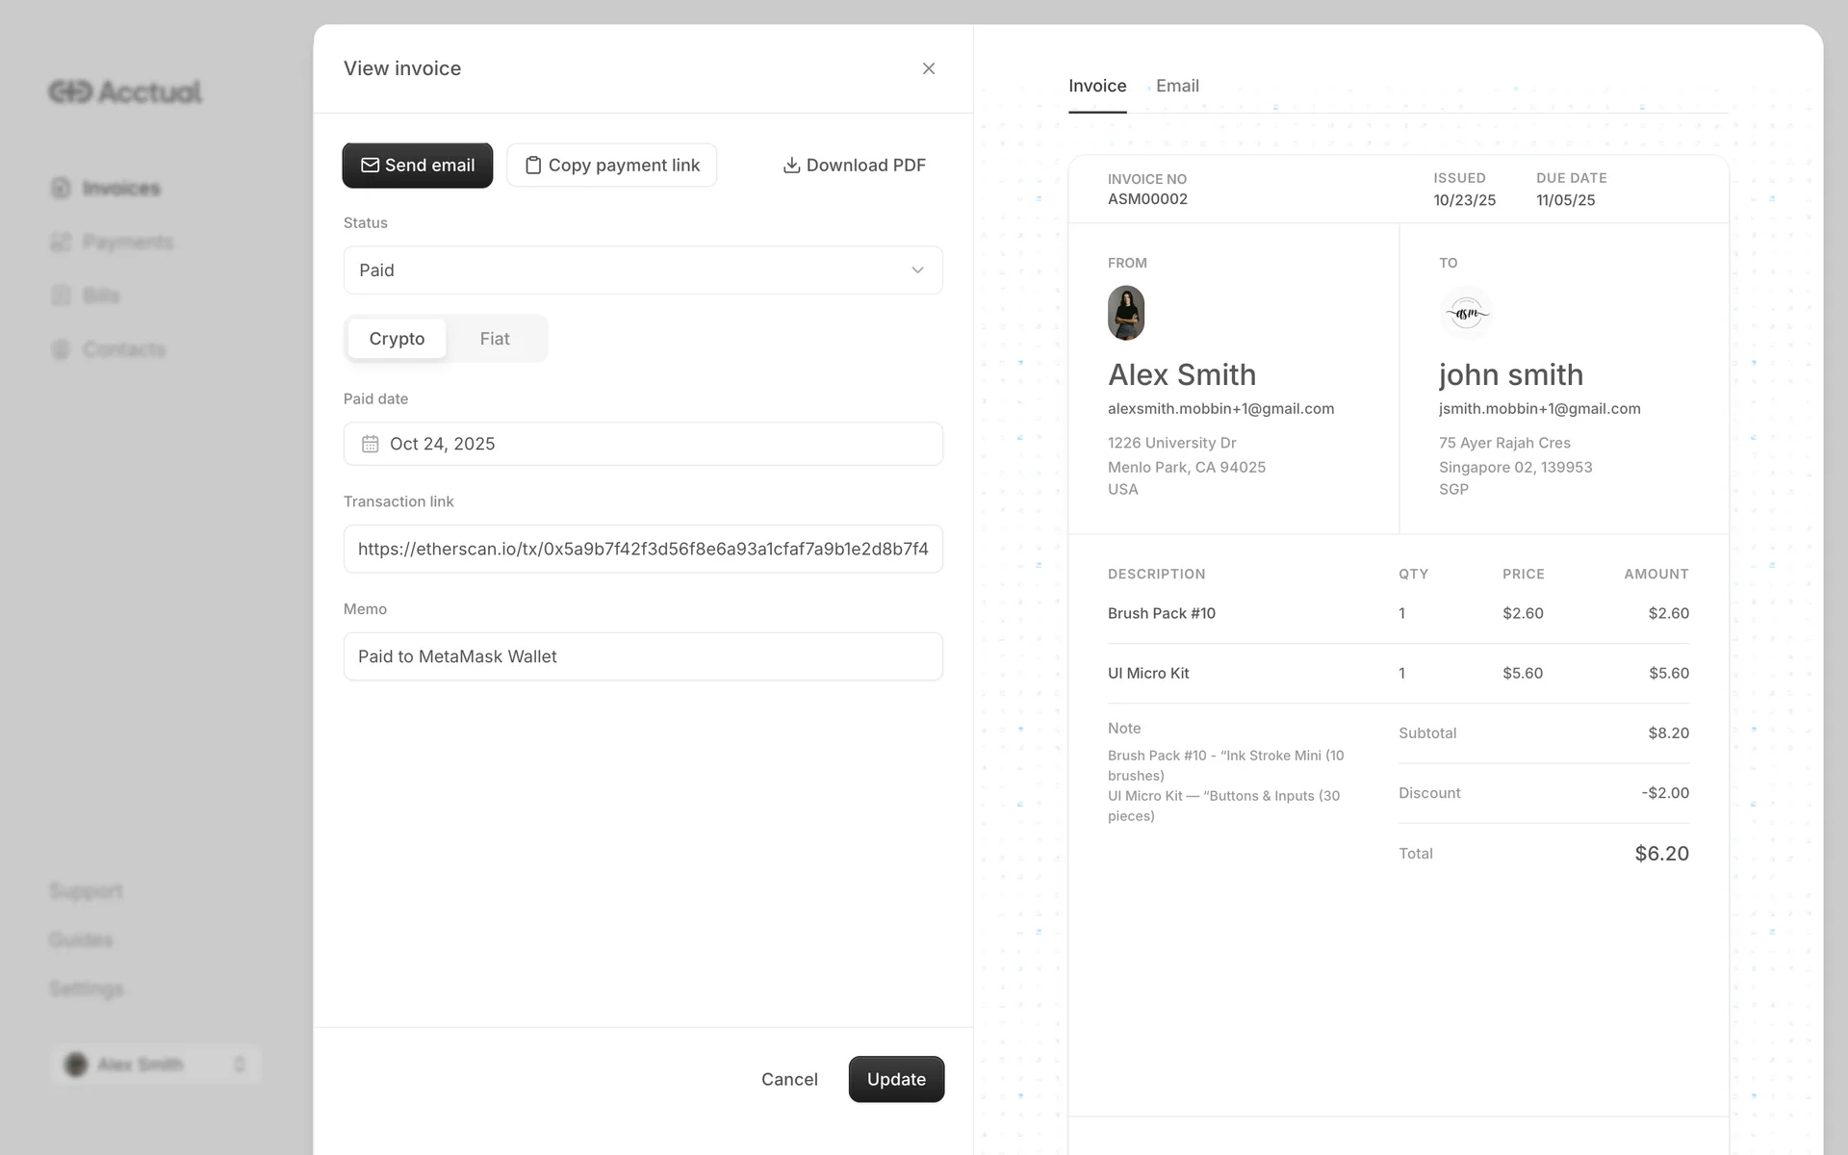Click into the Transaction link field
The image size is (1848, 1155).
click(x=642, y=549)
